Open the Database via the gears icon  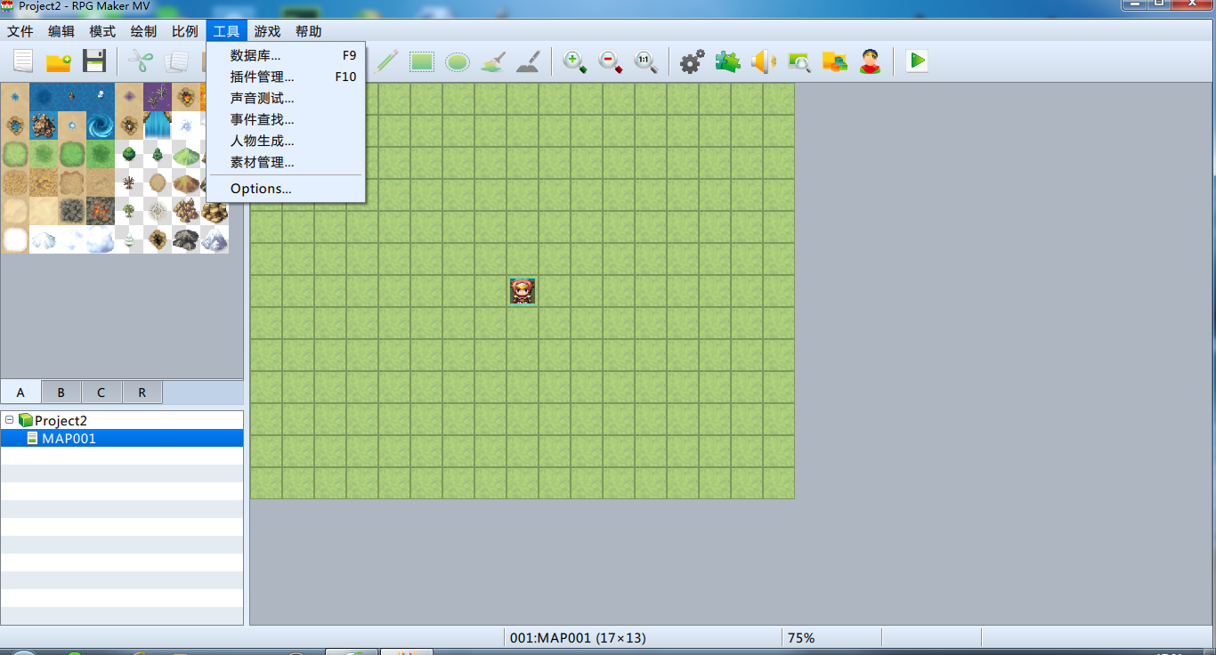click(x=693, y=61)
